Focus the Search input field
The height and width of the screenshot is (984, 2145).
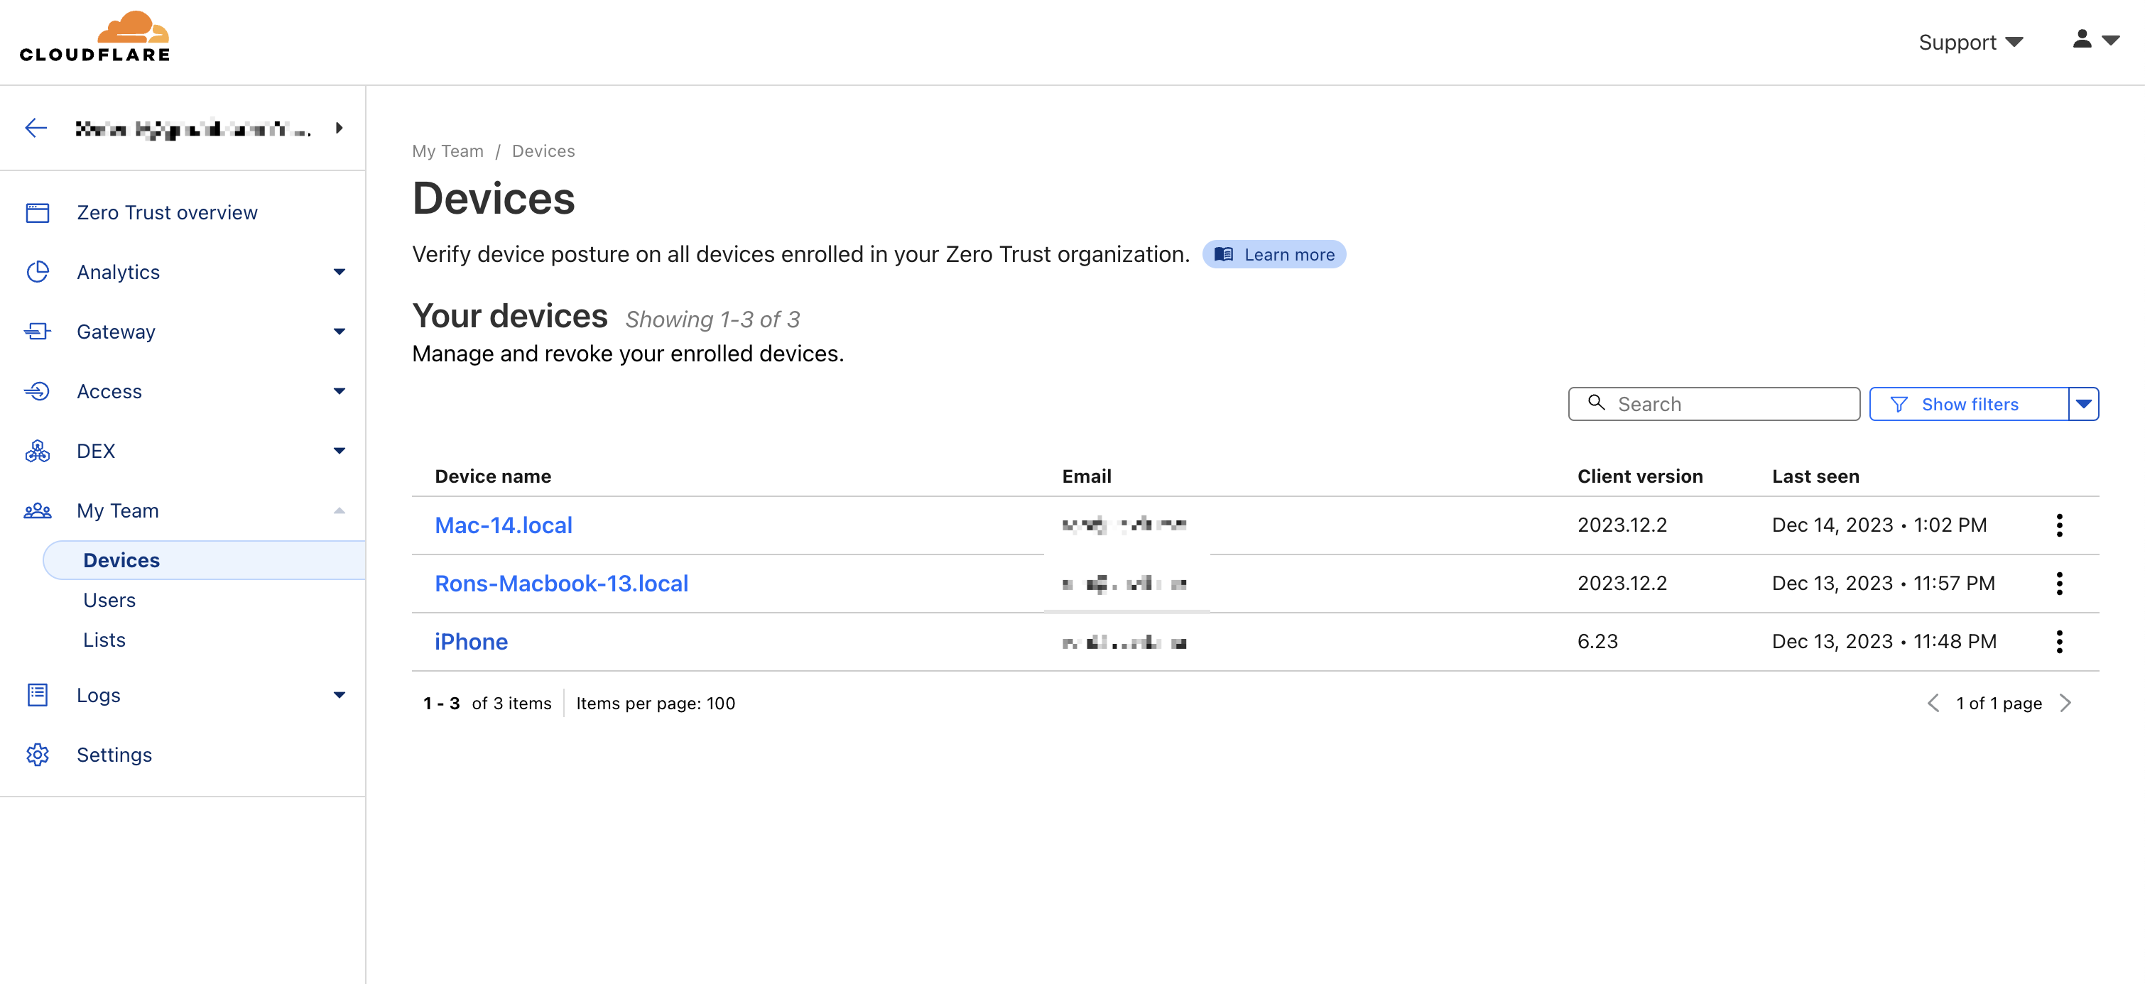coord(1714,405)
